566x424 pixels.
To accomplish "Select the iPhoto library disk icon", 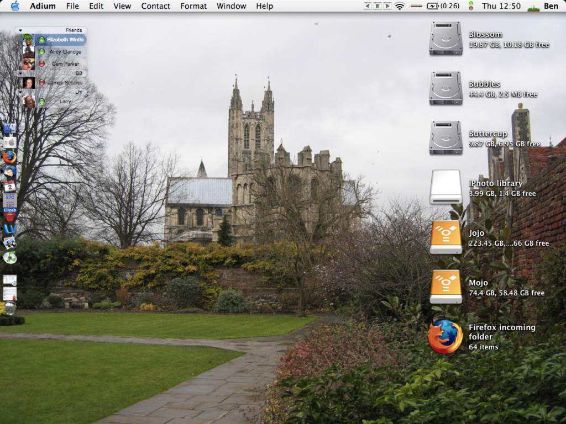I will [446, 187].
